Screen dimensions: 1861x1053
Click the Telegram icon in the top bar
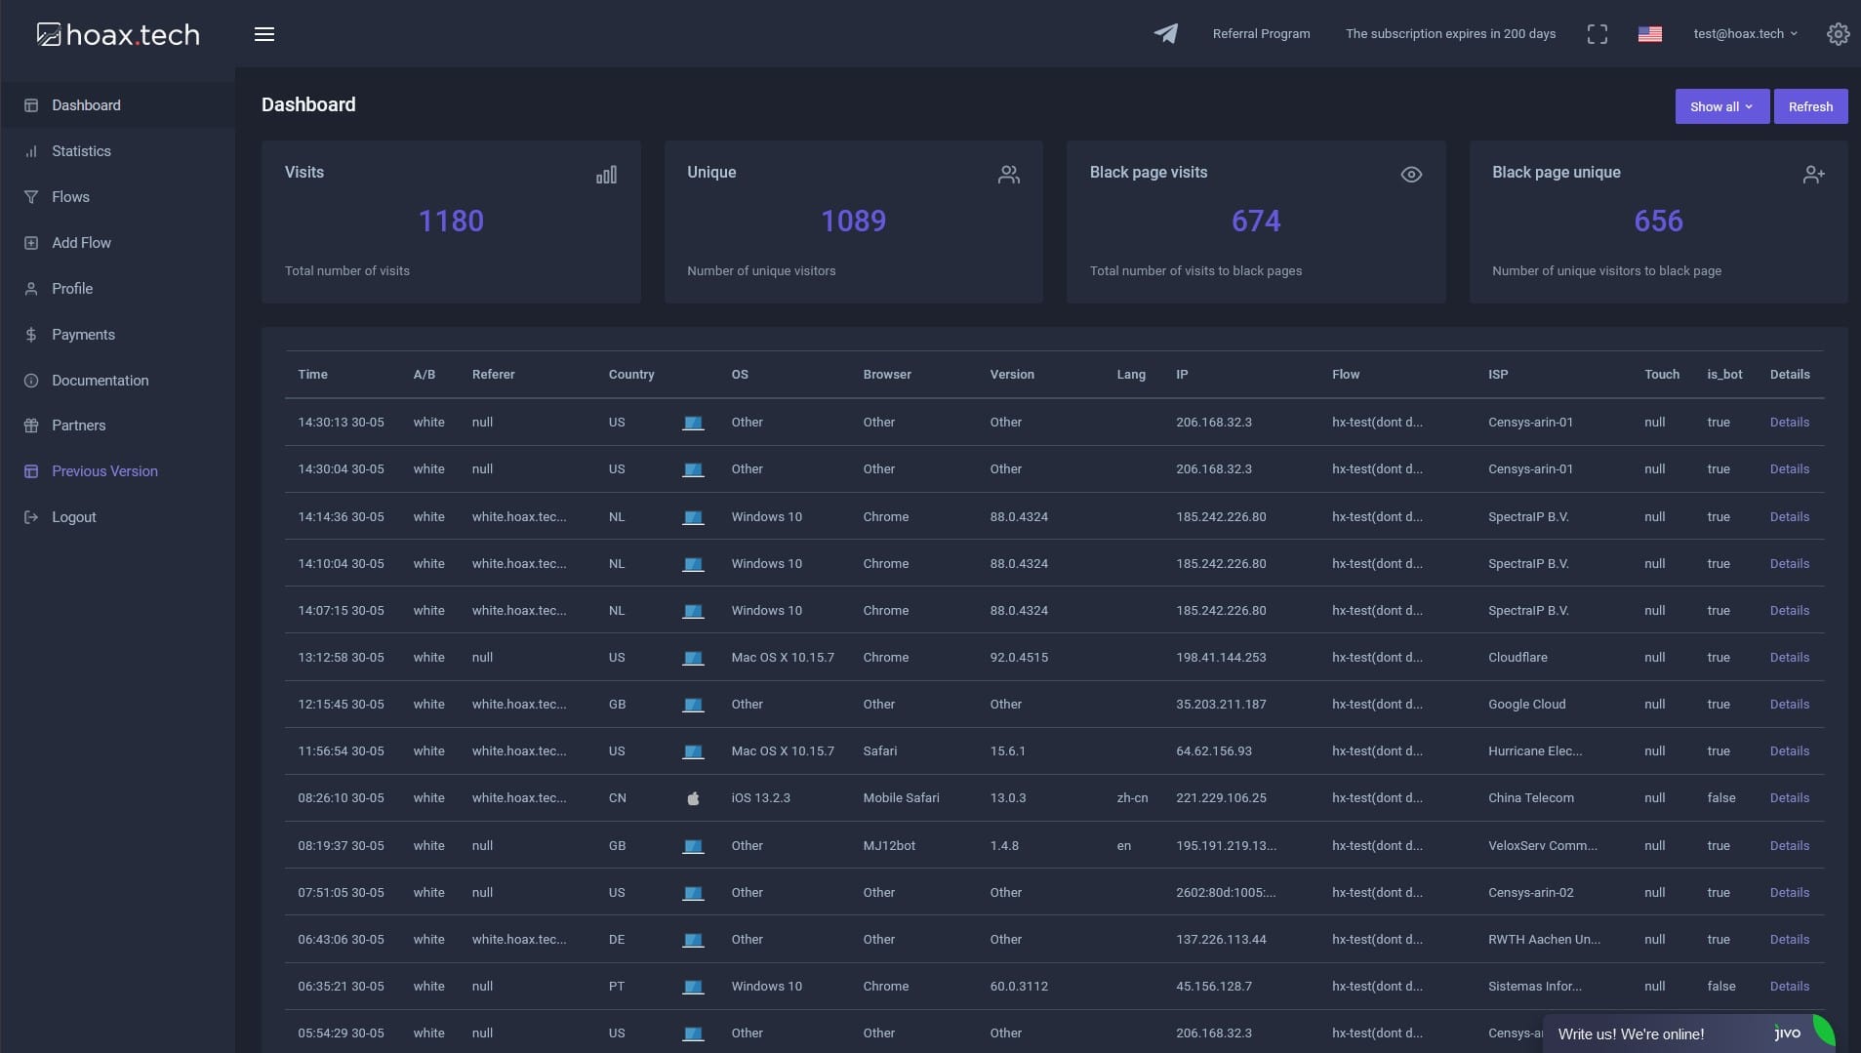coord(1167,33)
